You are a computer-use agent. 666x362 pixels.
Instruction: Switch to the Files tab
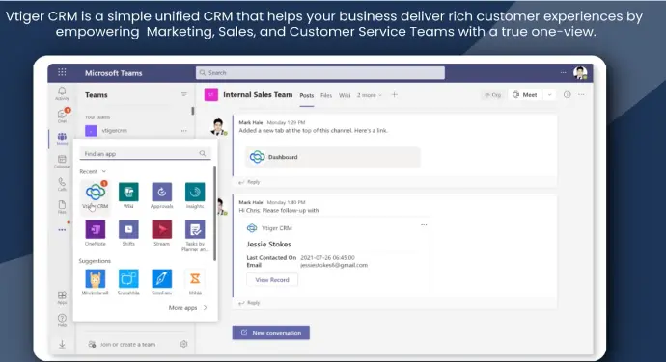(x=326, y=96)
